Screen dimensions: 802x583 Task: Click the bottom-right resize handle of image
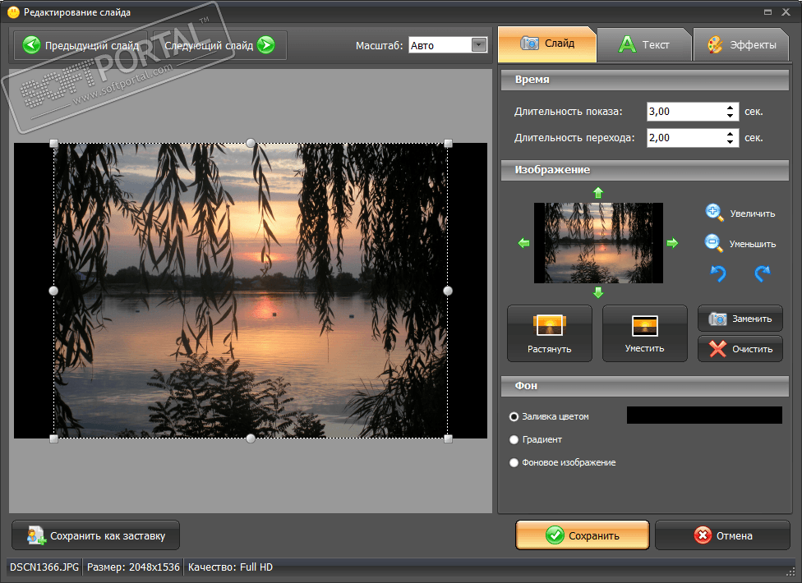[x=448, y=438]
